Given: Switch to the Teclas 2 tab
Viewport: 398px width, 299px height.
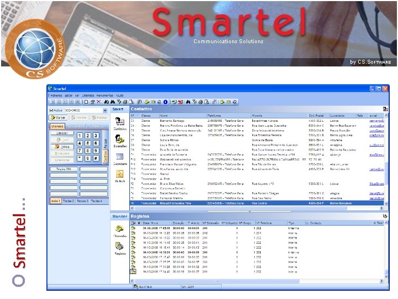Looking at the screenshot, I should (x=69, y=201).
